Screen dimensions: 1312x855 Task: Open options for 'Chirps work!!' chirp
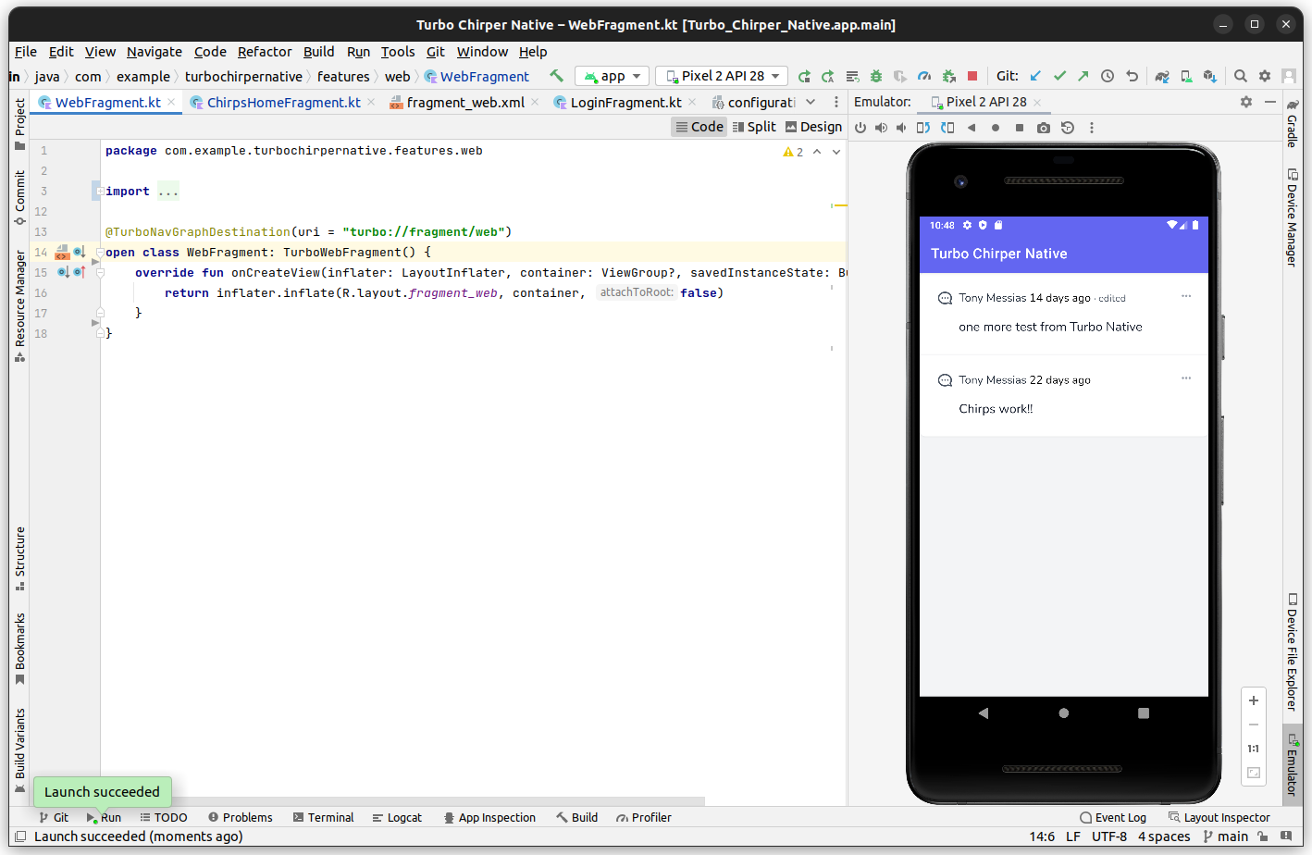pos(1186,378)
